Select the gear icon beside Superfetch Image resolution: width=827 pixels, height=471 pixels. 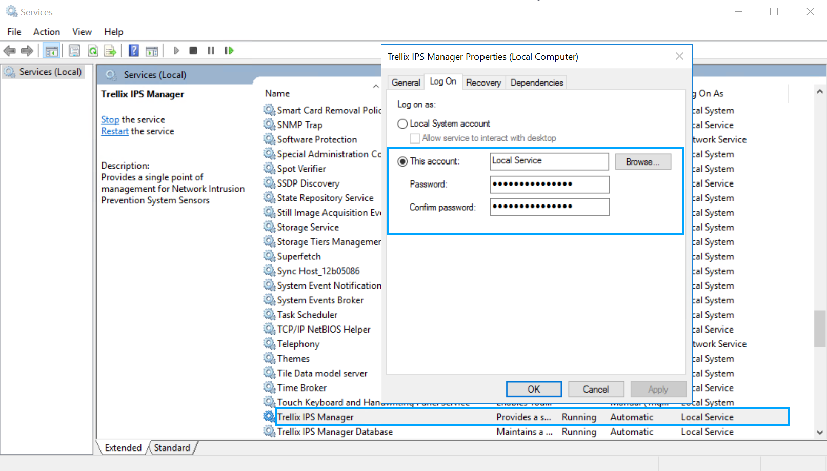(269, 256)
